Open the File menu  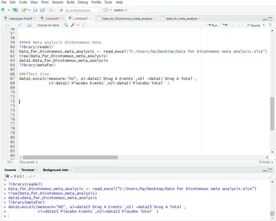click(x=4, y=2)
